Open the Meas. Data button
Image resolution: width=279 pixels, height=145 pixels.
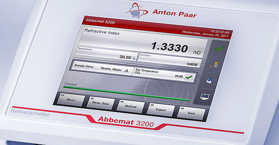(x=101, y=103)
